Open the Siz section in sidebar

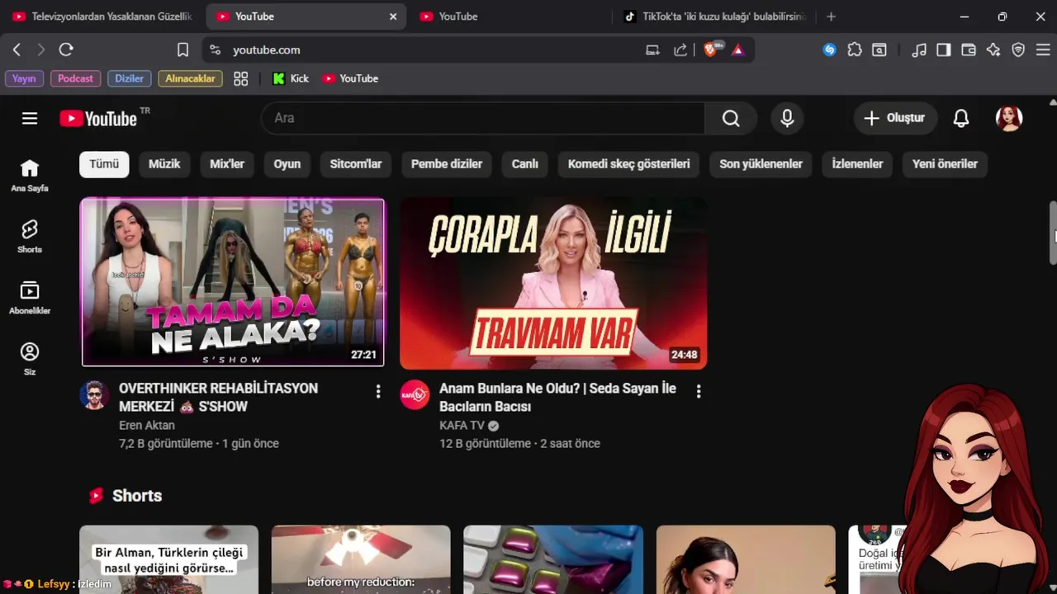(x=30, y=359)
